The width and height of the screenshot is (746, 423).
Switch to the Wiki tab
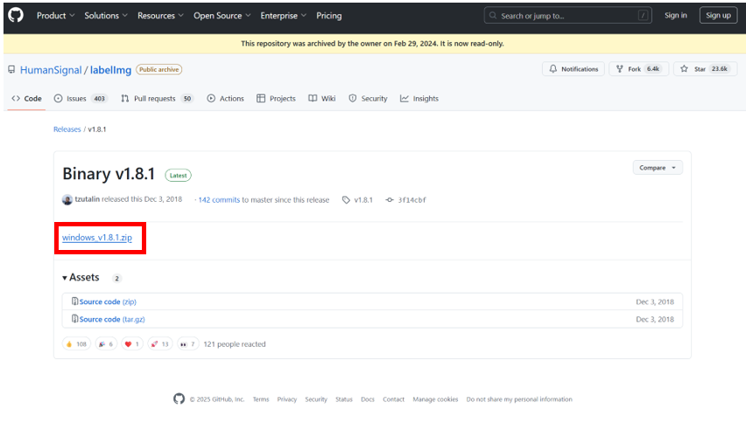322,98
